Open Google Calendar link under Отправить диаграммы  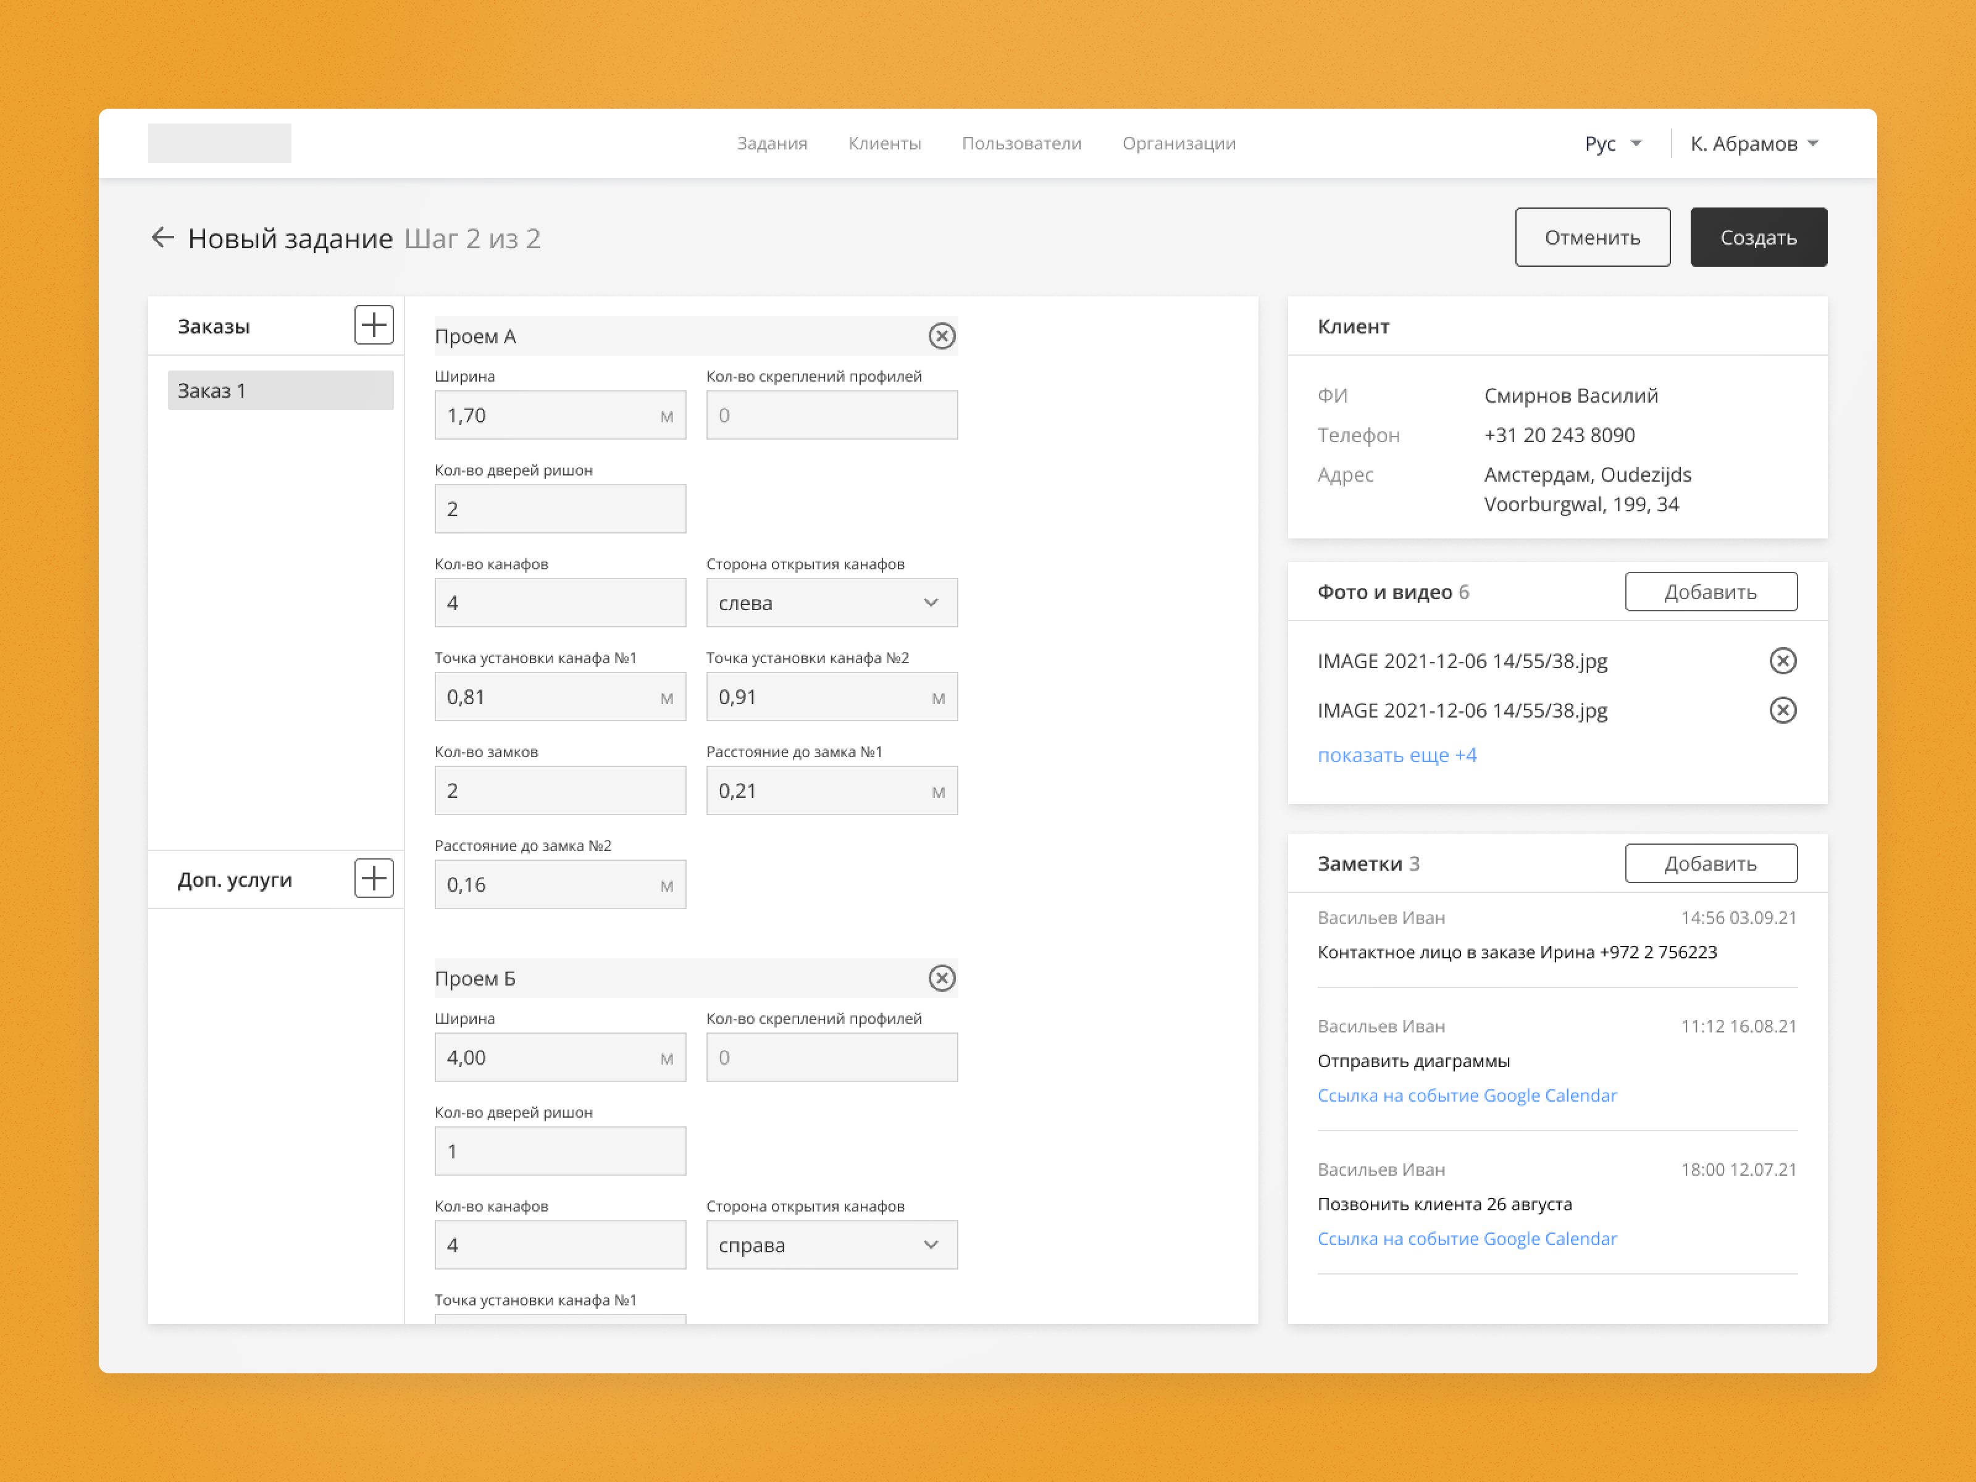click(x=1467, y=1096)
